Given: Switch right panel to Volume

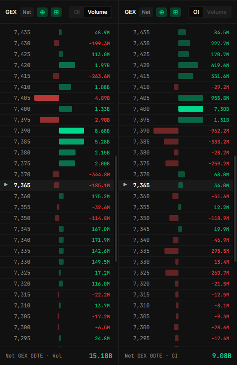Looking at the screenshot, I should tap(217, 12).
